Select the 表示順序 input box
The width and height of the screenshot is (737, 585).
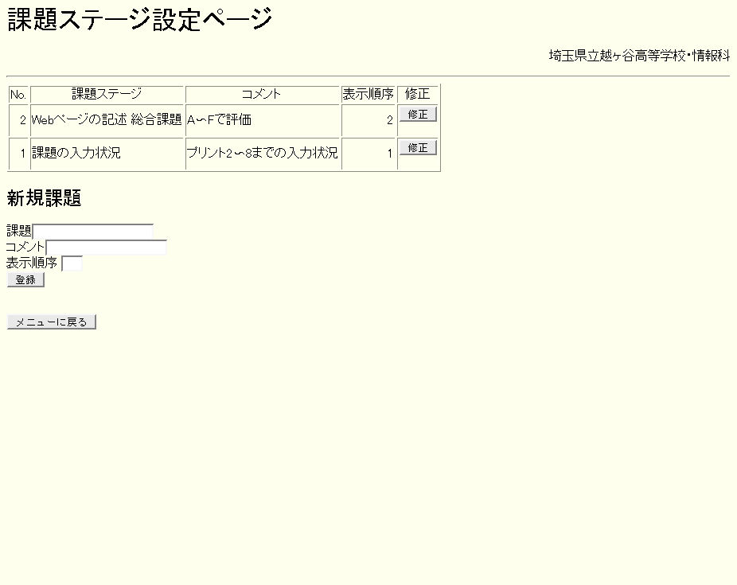click(x=72, y=263)
